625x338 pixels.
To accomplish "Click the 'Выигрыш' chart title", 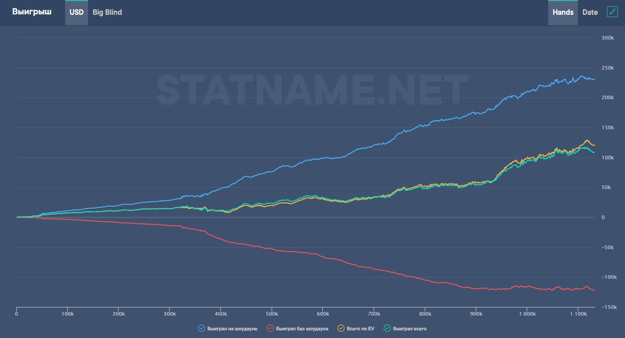I will [x=31, y=12].
